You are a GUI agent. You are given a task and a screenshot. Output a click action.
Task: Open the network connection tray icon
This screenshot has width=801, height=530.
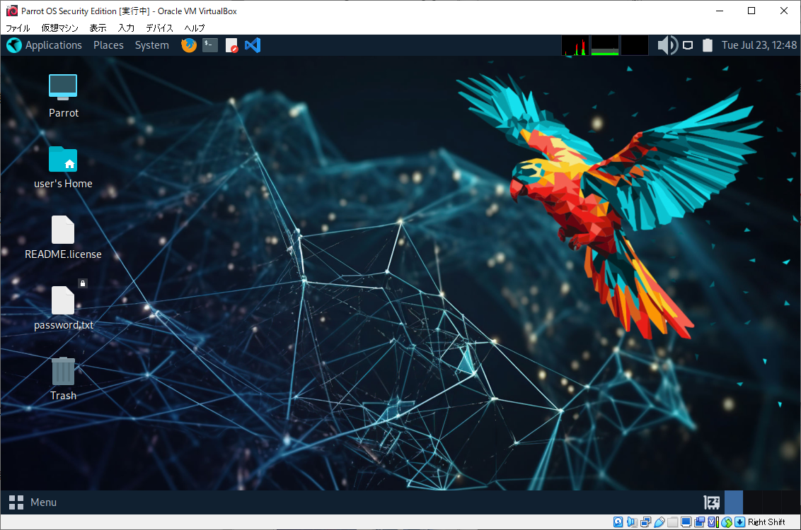[x=688, y=45]
